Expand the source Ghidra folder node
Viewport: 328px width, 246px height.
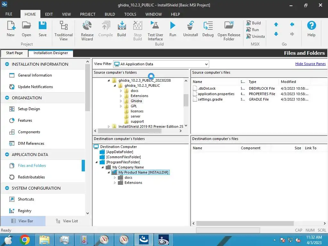coord(121,101)
